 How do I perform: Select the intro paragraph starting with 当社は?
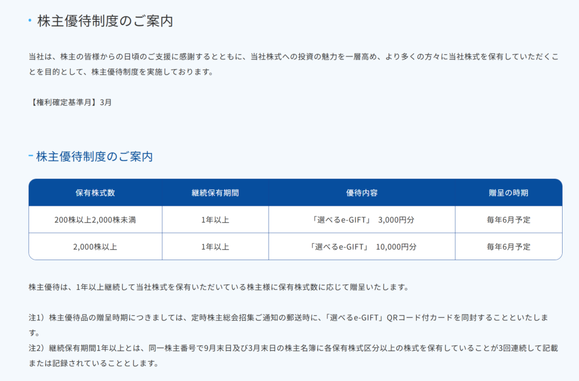click(293, 64)
